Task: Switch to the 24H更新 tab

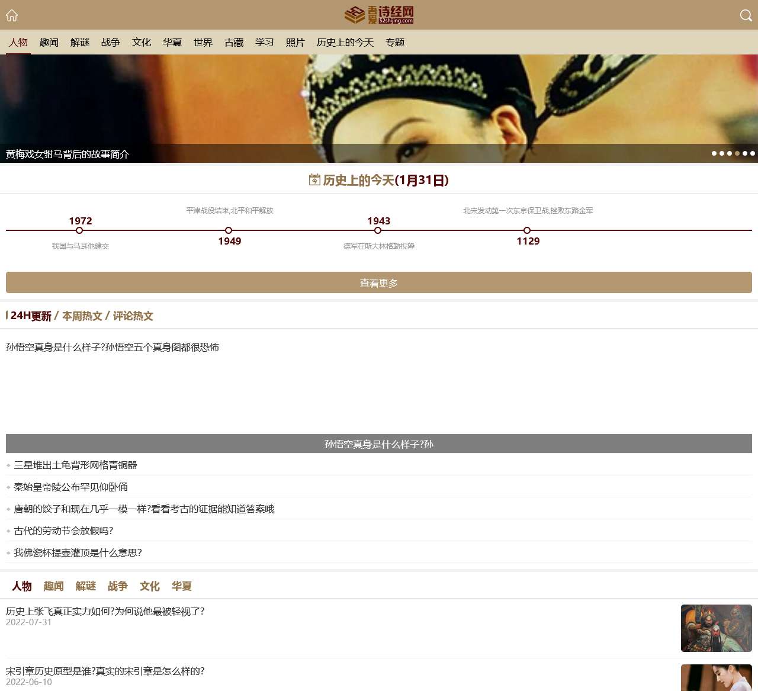Action: 31,316
